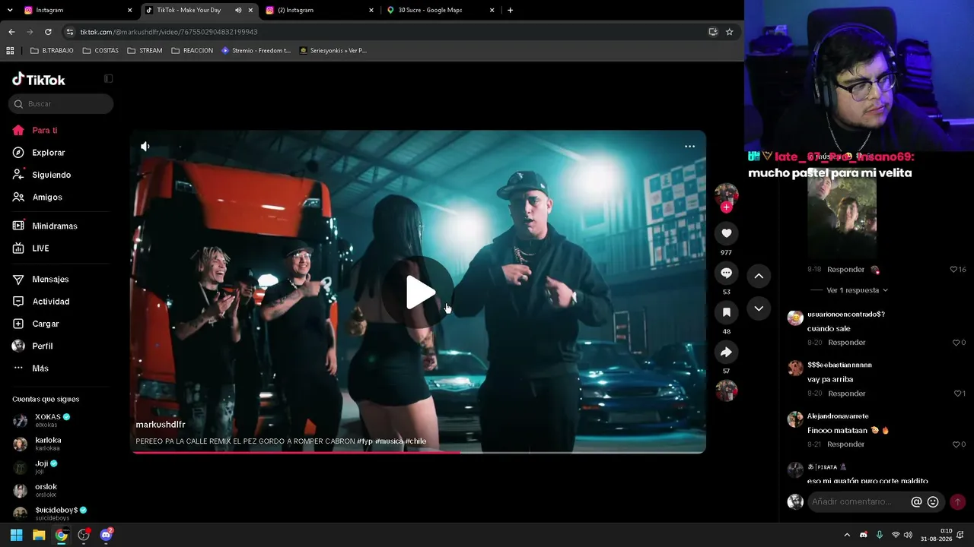Go to the next video with down arrow

(759, 308)
